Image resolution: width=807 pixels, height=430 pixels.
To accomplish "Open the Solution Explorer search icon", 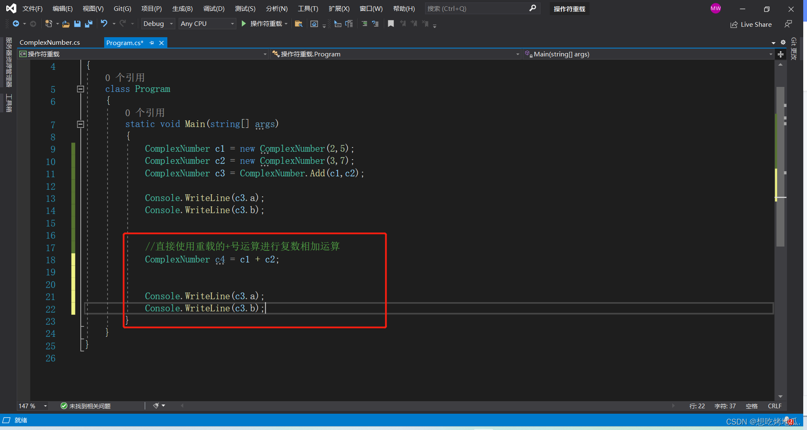I will pos(299,24).
